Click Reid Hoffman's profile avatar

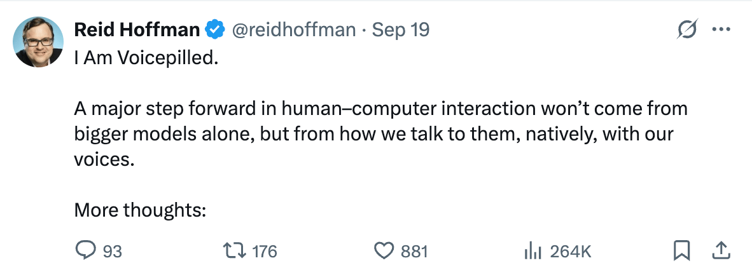click(38, 42)
